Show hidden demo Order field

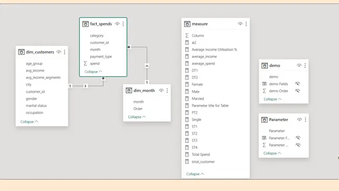[x=298, y=91]
